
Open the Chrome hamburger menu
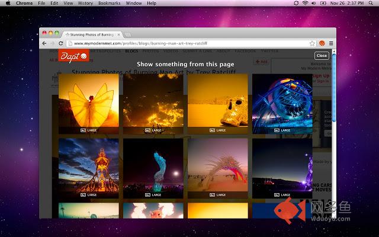point(331,43)
